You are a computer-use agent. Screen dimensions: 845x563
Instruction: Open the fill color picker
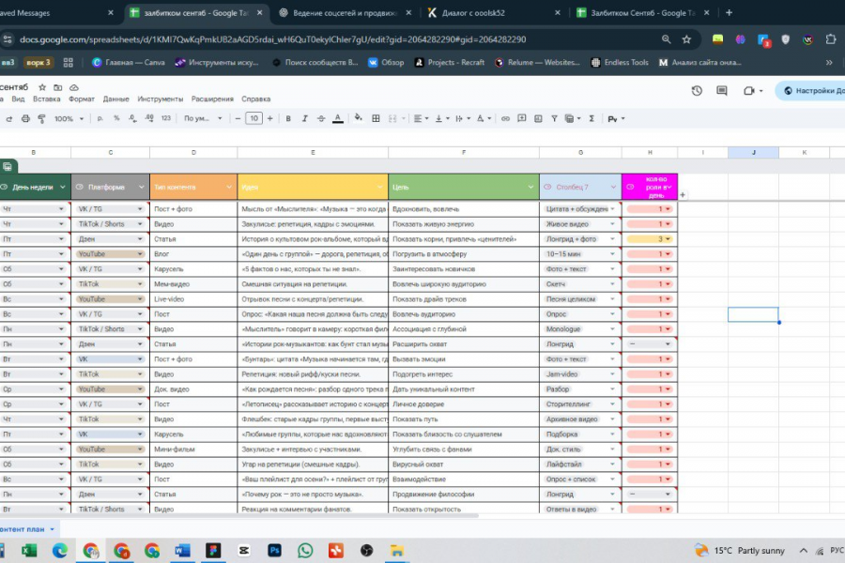(359, 118)
